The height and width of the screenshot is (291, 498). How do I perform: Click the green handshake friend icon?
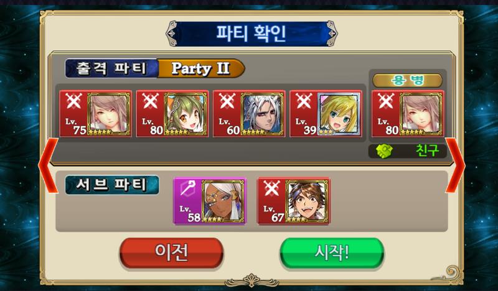(384, 151)
